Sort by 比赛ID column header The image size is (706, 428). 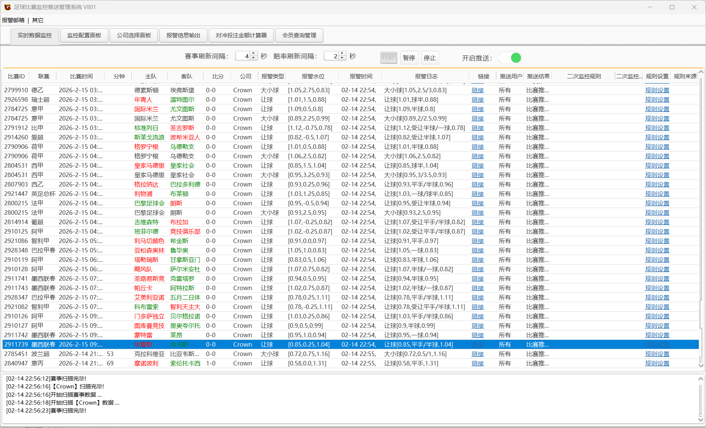16,76
